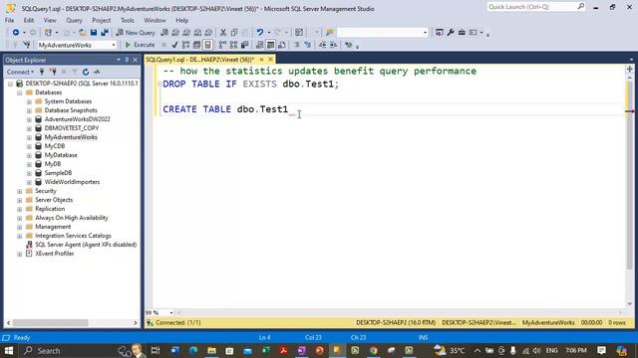This screenshot has height=358, width=638.
Task: Open the File menu
Action: pos(9,20)
